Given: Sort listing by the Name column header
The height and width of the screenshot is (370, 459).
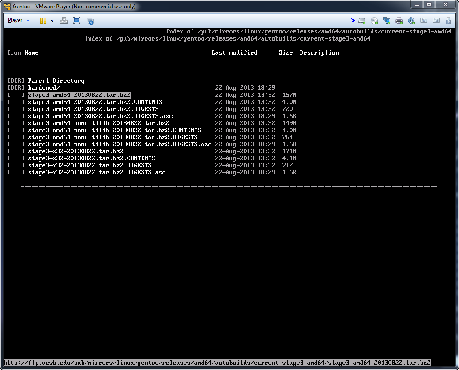Looking at the screenshot, I should coord(32,52).
